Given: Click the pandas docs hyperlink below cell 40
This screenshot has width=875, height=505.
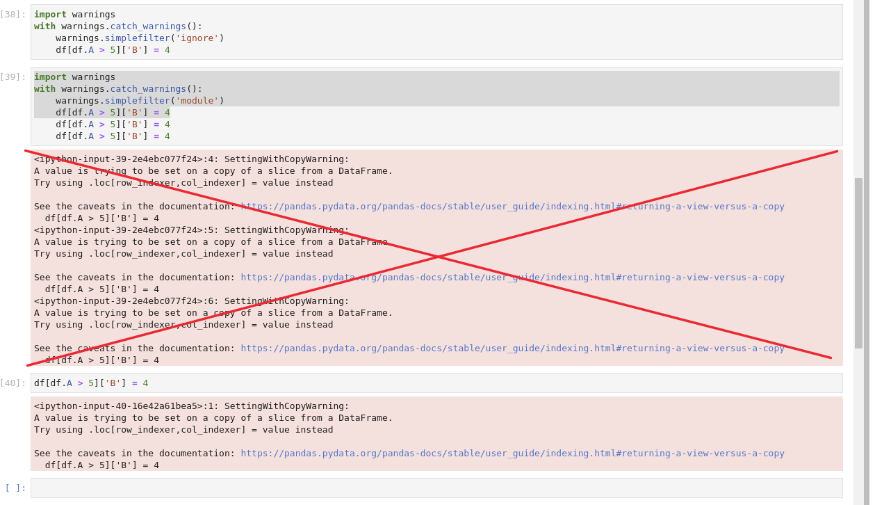Looking at the screenshot, I should (x=512, y=453).
